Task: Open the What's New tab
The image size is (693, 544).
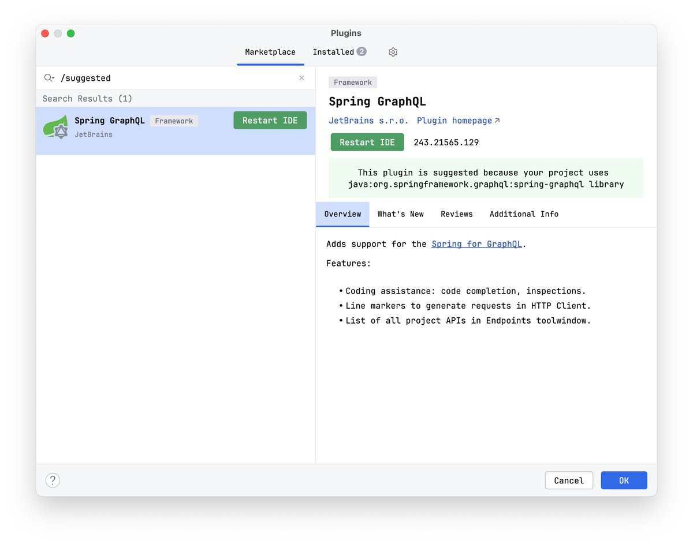Action: click(401, 214)
